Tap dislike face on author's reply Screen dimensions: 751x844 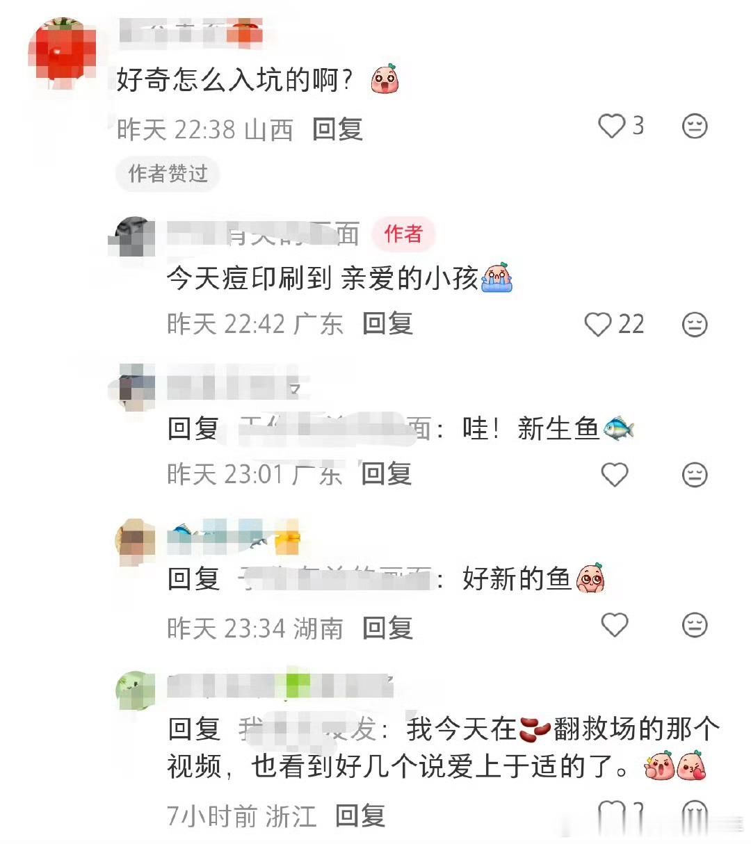click(694, 325)
